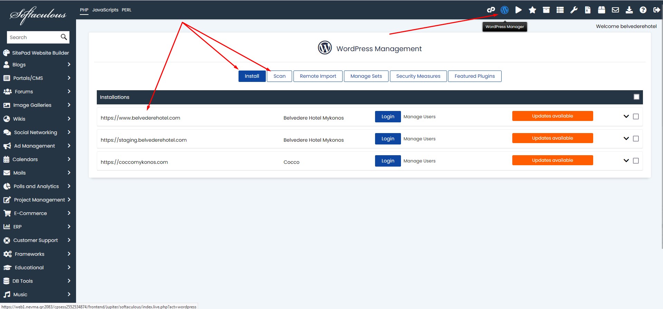Switch to the PERL tab
This screenshot has width=663, height=309.
127,10
